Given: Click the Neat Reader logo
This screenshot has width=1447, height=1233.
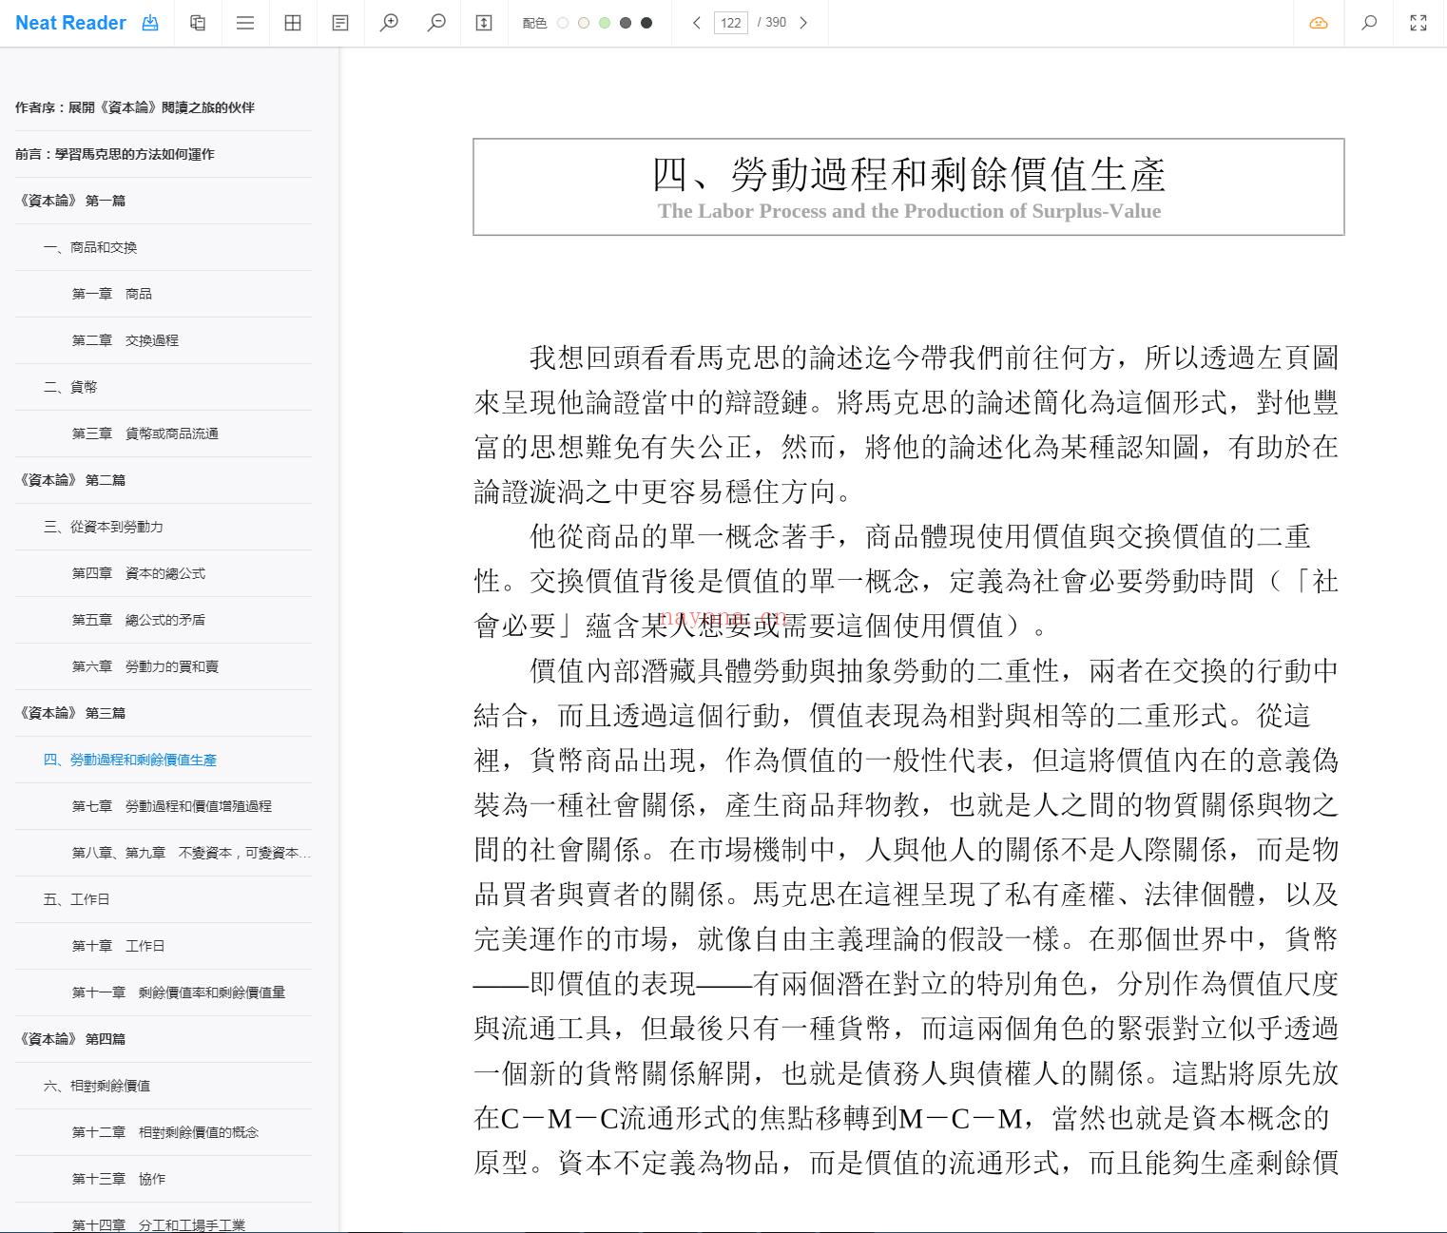Looking at the screenshot, I should point(70,23).
